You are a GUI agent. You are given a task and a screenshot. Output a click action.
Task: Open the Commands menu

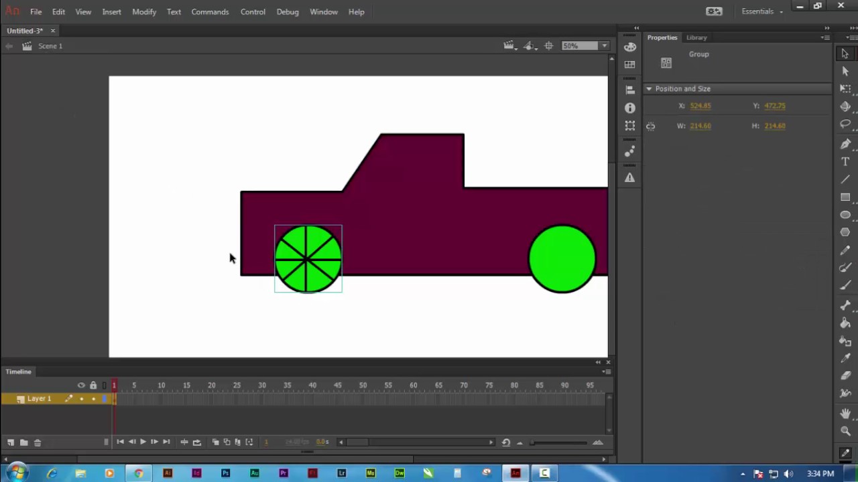click(210, 11)
